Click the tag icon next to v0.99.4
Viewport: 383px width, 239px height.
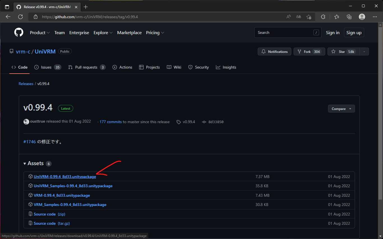(179, 122)
